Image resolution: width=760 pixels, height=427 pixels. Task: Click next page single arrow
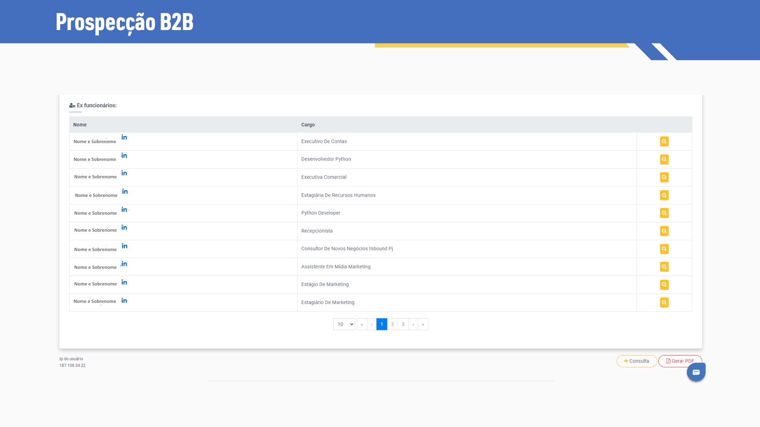(413, 324)
